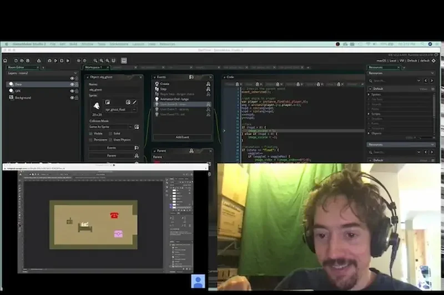Open the target manager icon beside 'default'
Image resolution: width=444 pixels, height=295 pixels.
[433, 61]
